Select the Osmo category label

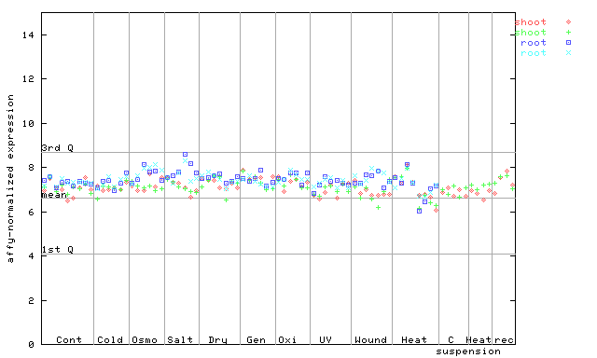pos(145,339)
